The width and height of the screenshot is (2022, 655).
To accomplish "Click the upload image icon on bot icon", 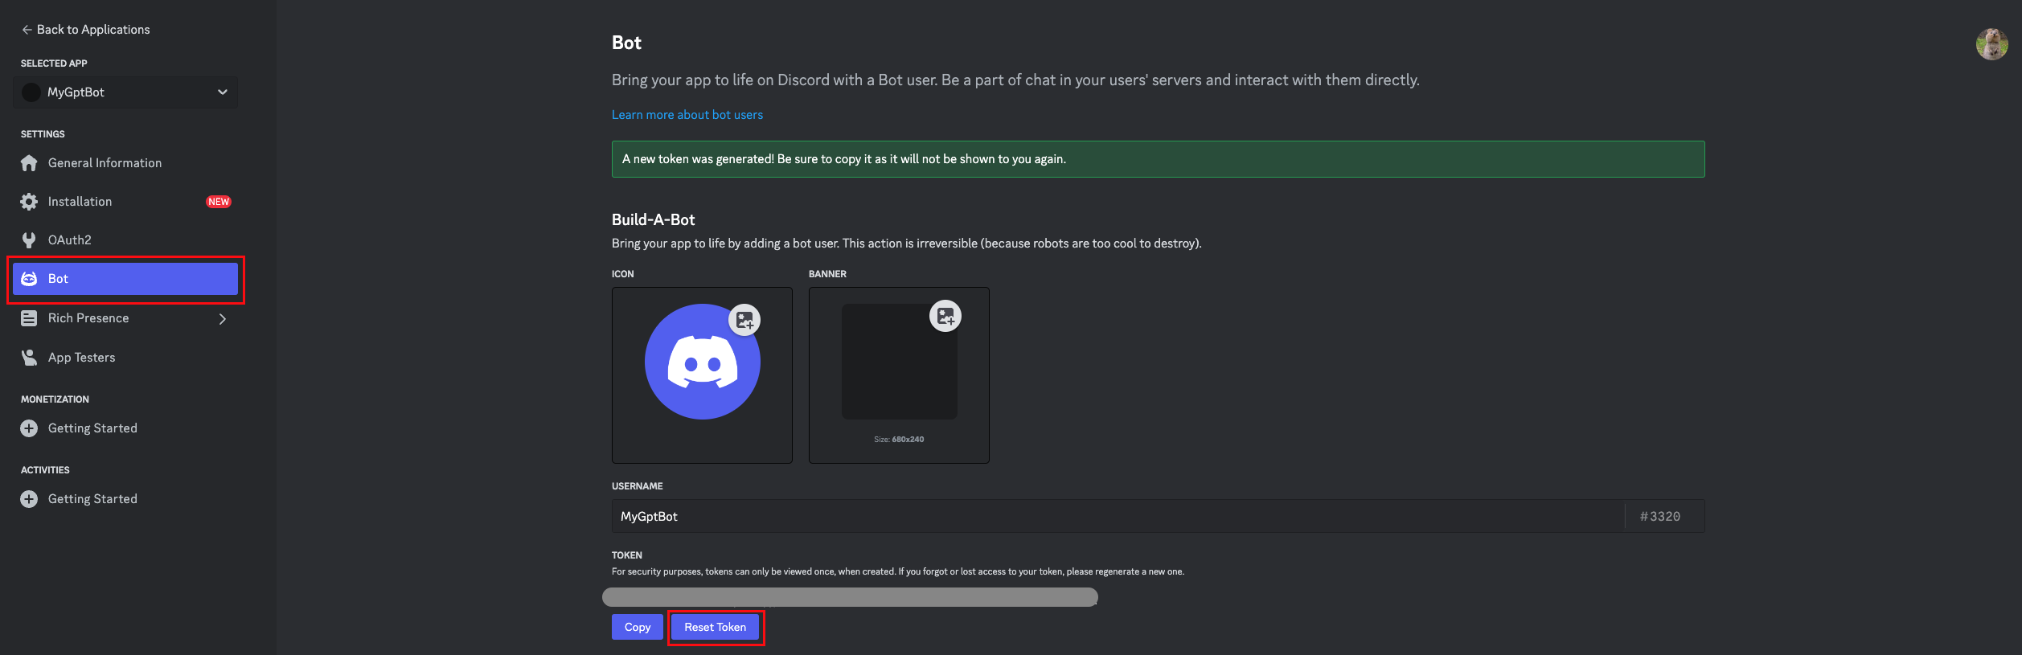I will (x=744, y=320).
